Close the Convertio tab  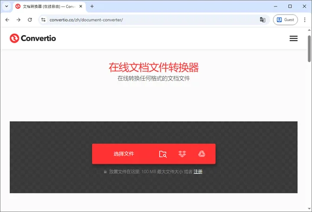point(81,6)
